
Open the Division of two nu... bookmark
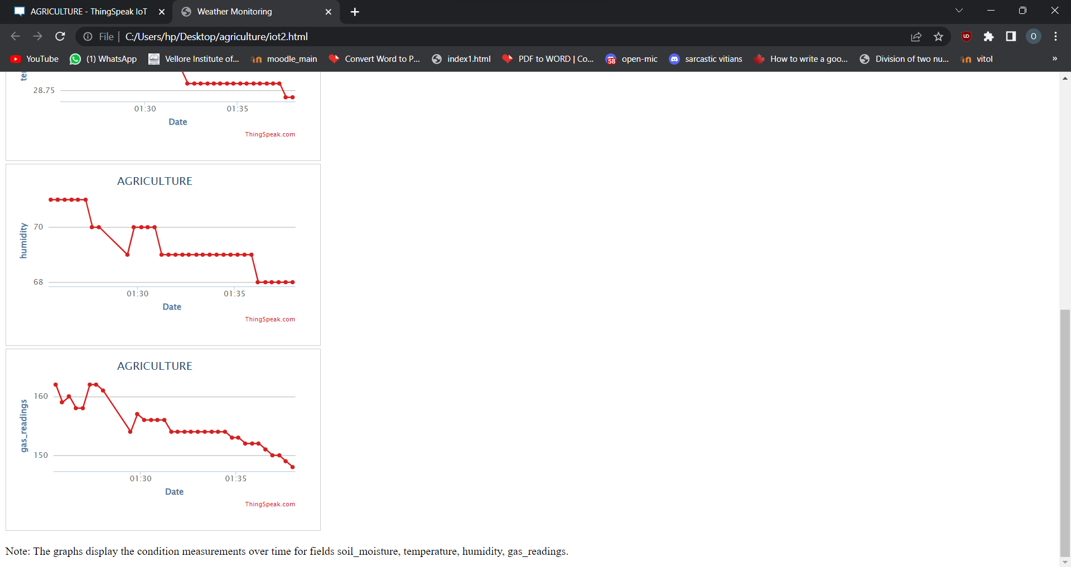904,59
